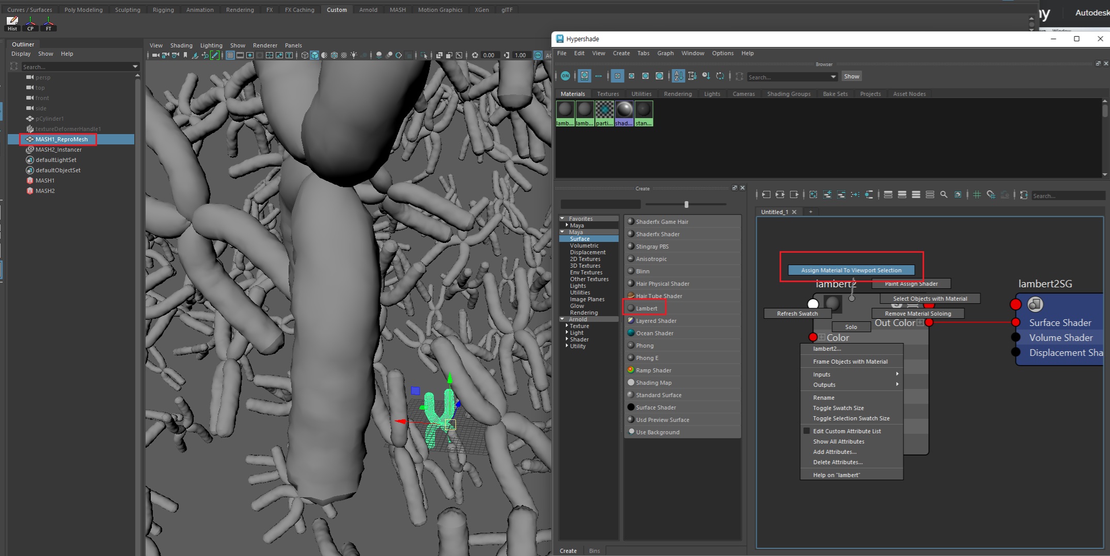Click the Show button in browser
This screenshot has width=1110, height=556.
tap(851, 76)
